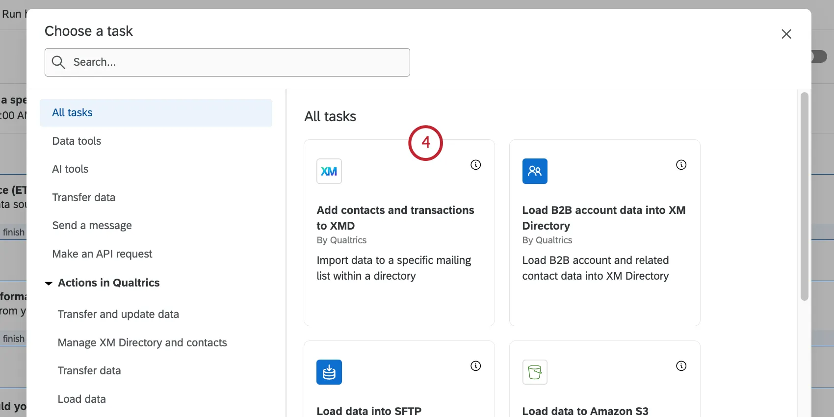Image resolution: width=834 pixels, height=417 pixels.
Task: Click the search magnifier icon
Action: point(58,62)
